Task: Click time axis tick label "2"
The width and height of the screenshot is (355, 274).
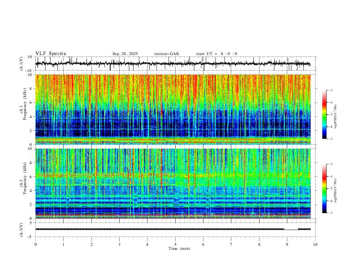Action: 91,244
